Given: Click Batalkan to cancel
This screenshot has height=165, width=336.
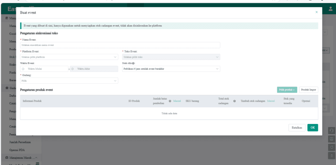Looking at the screenshot, I should 297,127.
